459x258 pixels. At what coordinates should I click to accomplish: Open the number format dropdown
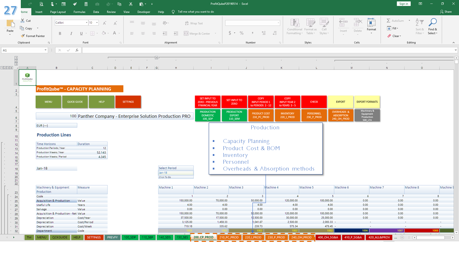point(278,23)
